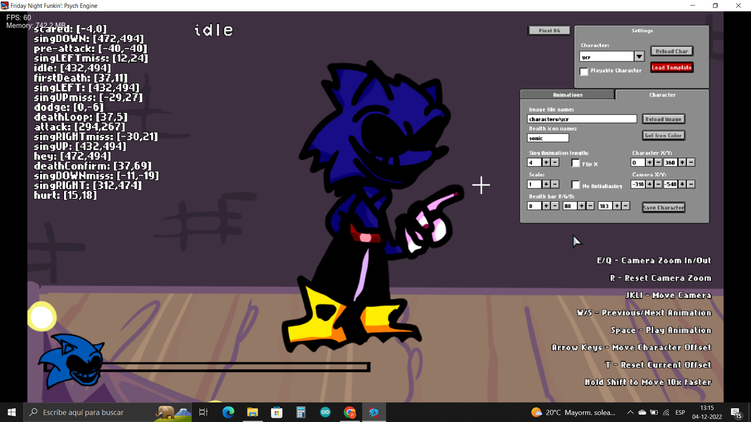Open the Wi-Fi network tray icon
The image size is (751, 422).
666,412
